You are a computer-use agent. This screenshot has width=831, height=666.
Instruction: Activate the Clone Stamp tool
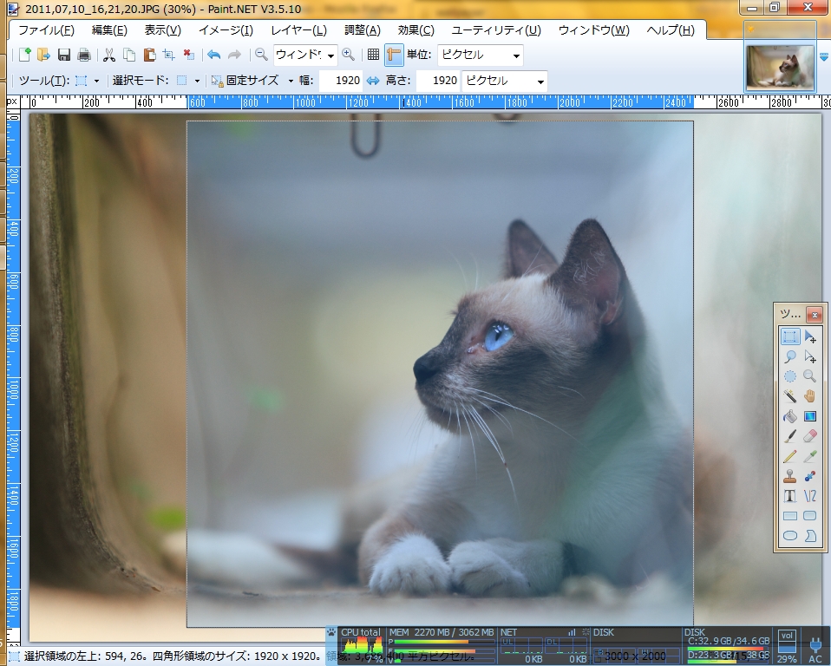click(789, 476)
